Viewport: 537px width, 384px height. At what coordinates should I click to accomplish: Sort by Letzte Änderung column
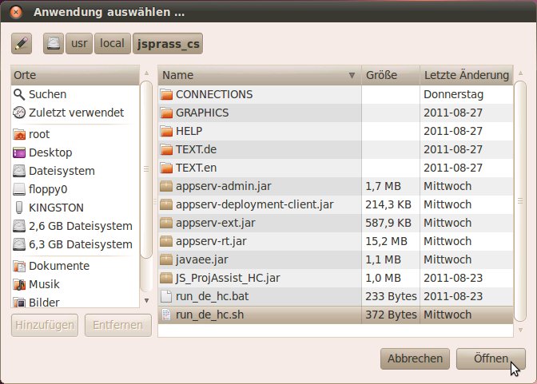pyautogui.click(x=467, y=75)
